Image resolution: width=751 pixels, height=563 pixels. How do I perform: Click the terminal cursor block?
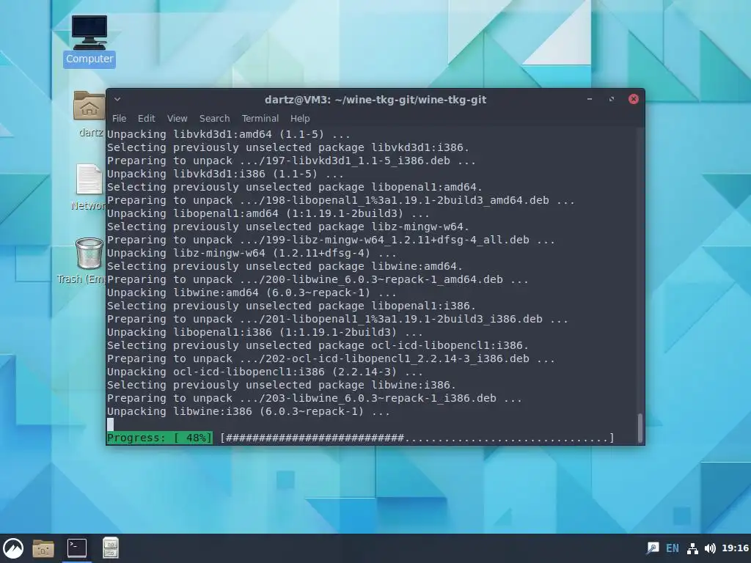[x=110, y=424]
